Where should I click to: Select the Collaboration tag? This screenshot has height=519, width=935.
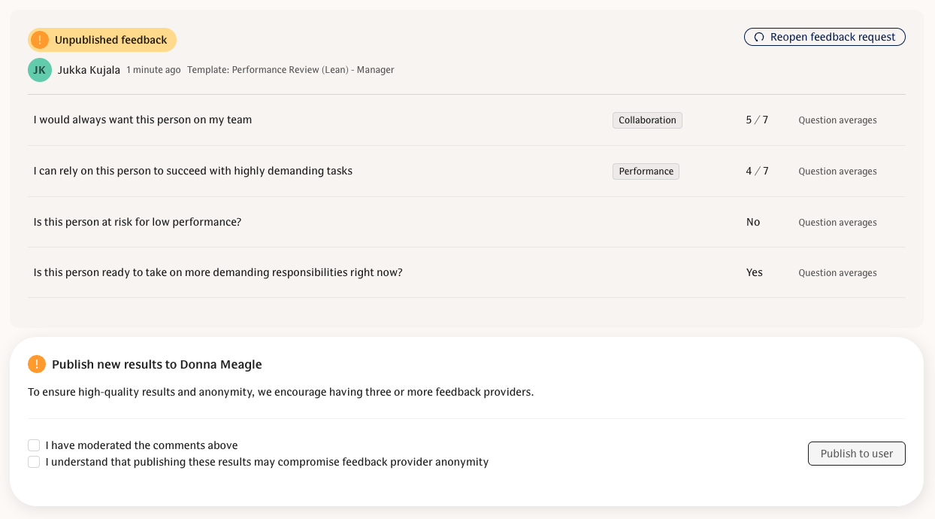coord(647,120)
